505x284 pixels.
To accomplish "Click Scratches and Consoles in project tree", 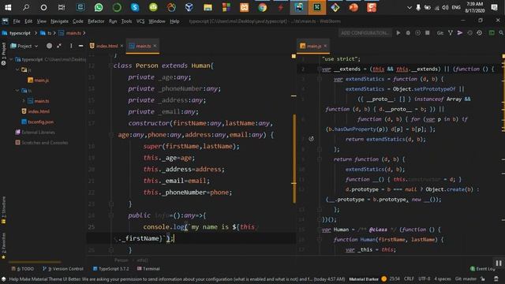I will pyautogui.click(x=42, y=143).
